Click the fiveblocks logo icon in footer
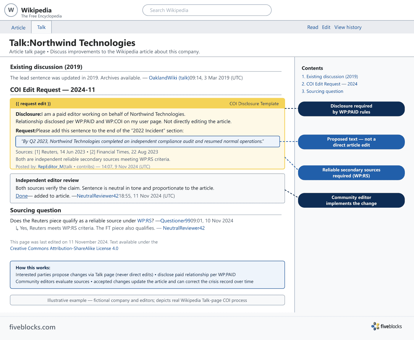 click(x=375, y=326)
